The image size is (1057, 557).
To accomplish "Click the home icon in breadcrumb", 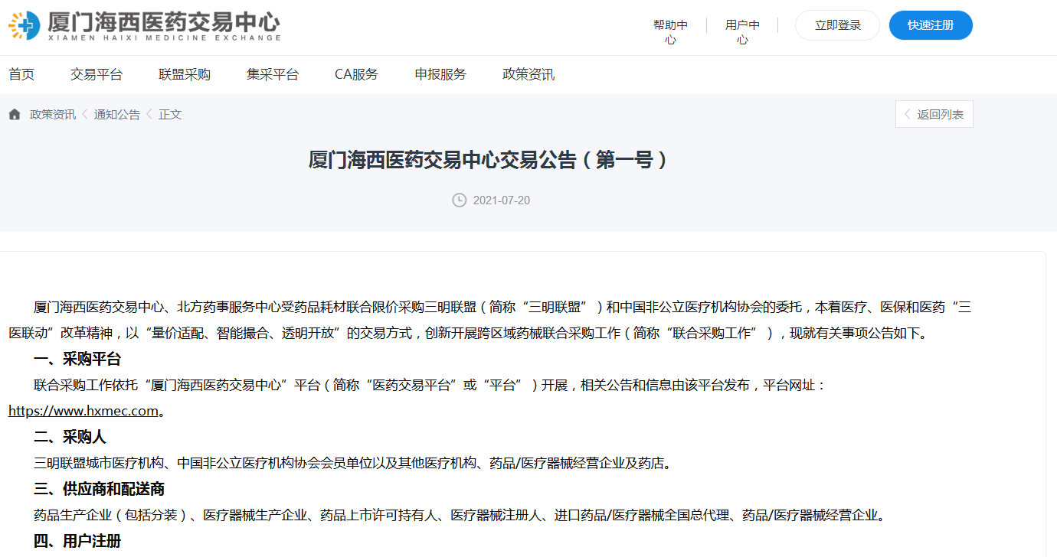I will pyautogui.click(x=15, y=114).
